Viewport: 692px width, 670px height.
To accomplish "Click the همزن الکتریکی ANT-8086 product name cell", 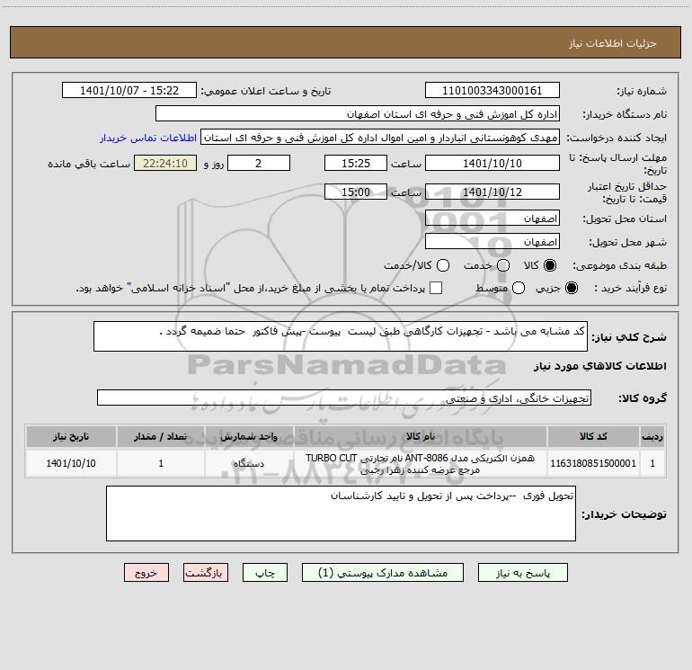I will click(x=421, y=463).
